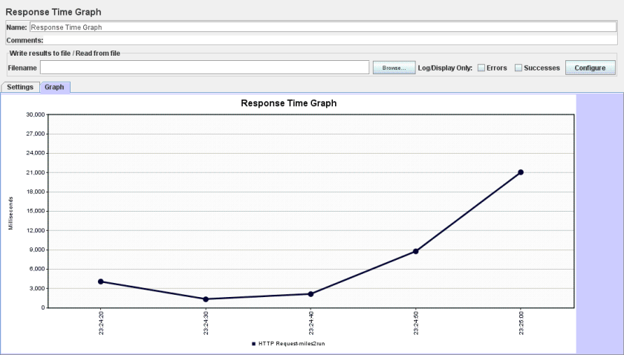Toggle the Successes checkbox

pyautogui.click(x=519, y=68)
